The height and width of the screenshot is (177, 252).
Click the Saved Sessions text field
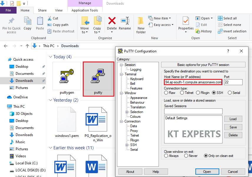click(193, 111)
